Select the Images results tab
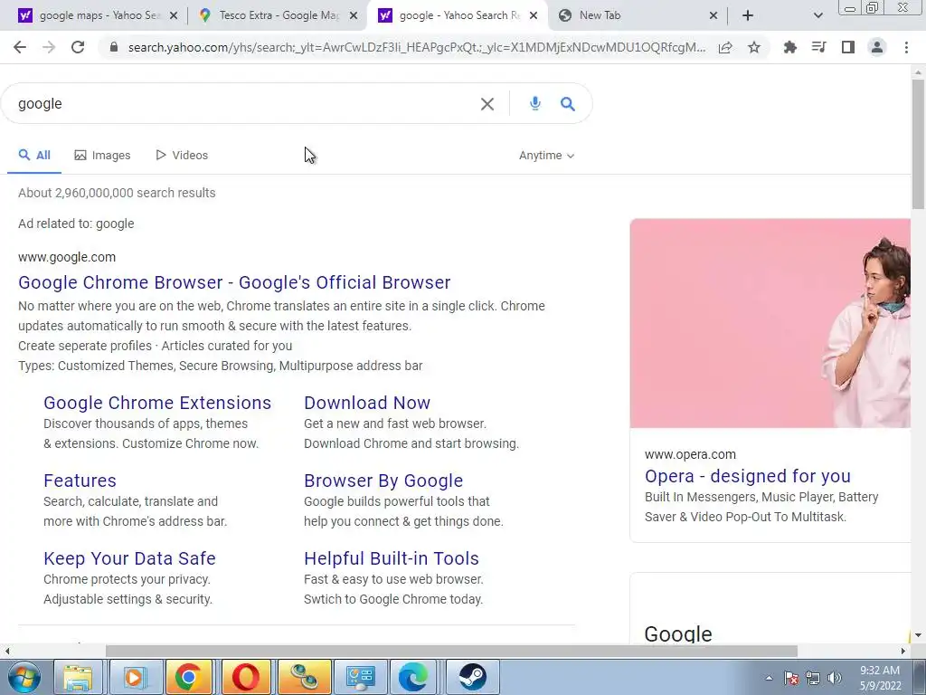This screenshot has width=926, height=695. 102,156
